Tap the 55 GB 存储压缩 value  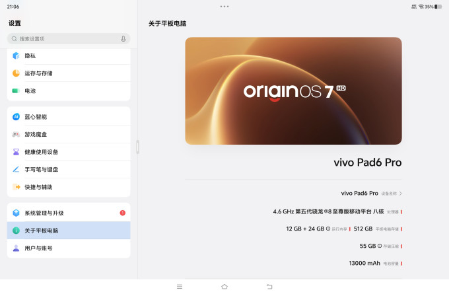coord(368,246)
